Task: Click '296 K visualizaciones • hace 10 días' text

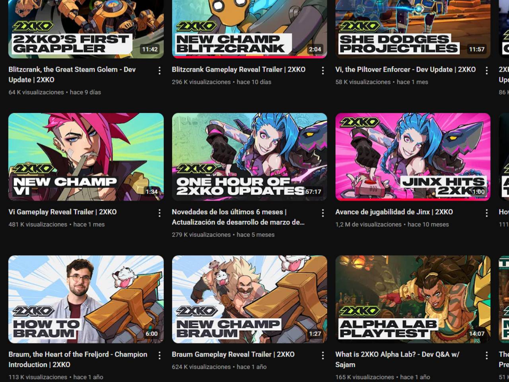Action: point(221,82)
